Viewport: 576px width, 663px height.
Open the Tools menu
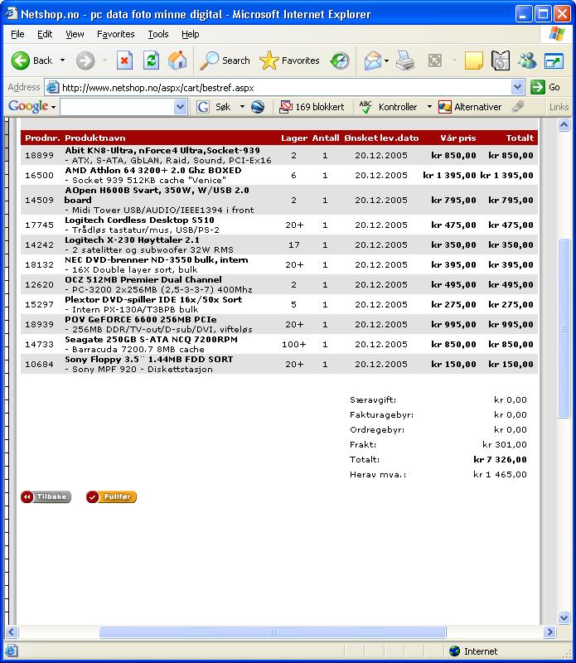(158, 34)
